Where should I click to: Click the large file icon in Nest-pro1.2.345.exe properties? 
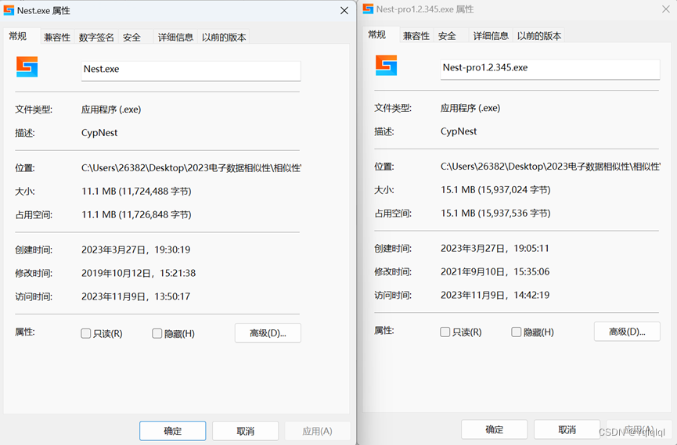tap(387, 66)
